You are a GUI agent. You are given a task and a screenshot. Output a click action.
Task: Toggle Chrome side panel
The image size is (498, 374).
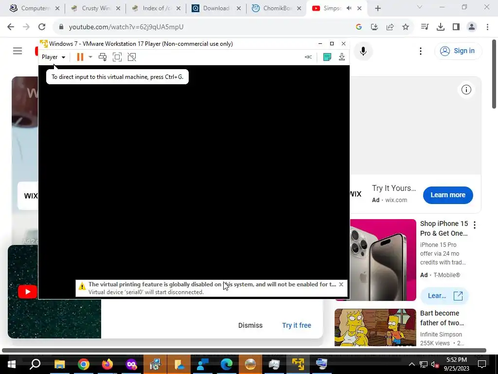456,27
